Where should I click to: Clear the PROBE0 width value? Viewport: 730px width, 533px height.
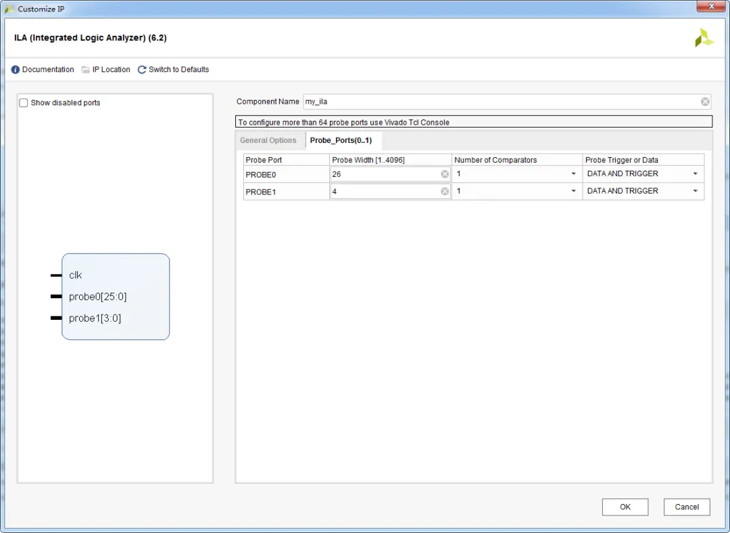click(x=445, y=174)
